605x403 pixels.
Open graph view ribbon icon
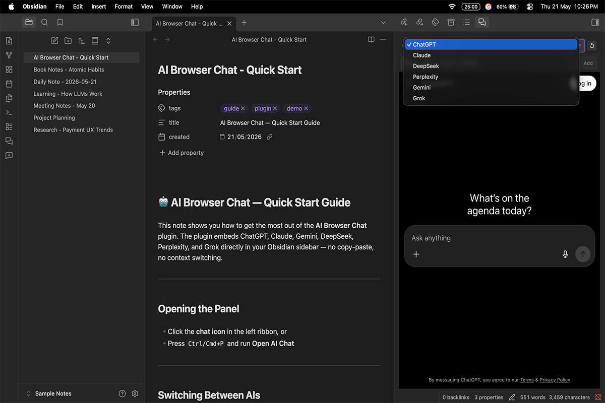pos(9,55)
